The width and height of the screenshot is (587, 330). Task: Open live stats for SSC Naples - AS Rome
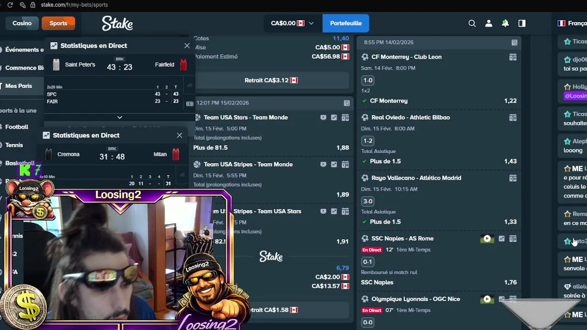(x=502, y=239)
